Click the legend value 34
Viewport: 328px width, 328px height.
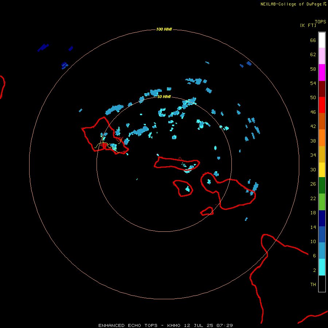pos(313,155)
